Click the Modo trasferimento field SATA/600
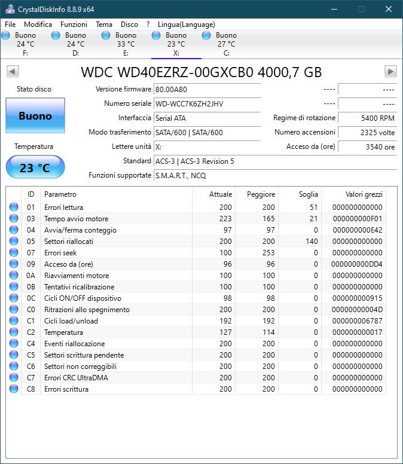The height and width of the screenshot is (464, 403). (x=207, y=132)
